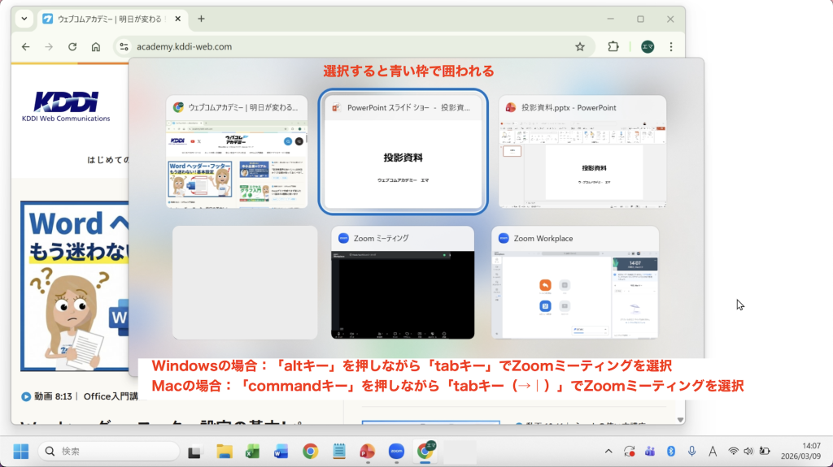
Task: Select the ウェブコムアカデミー browser tab
Action: pos(109,19)
